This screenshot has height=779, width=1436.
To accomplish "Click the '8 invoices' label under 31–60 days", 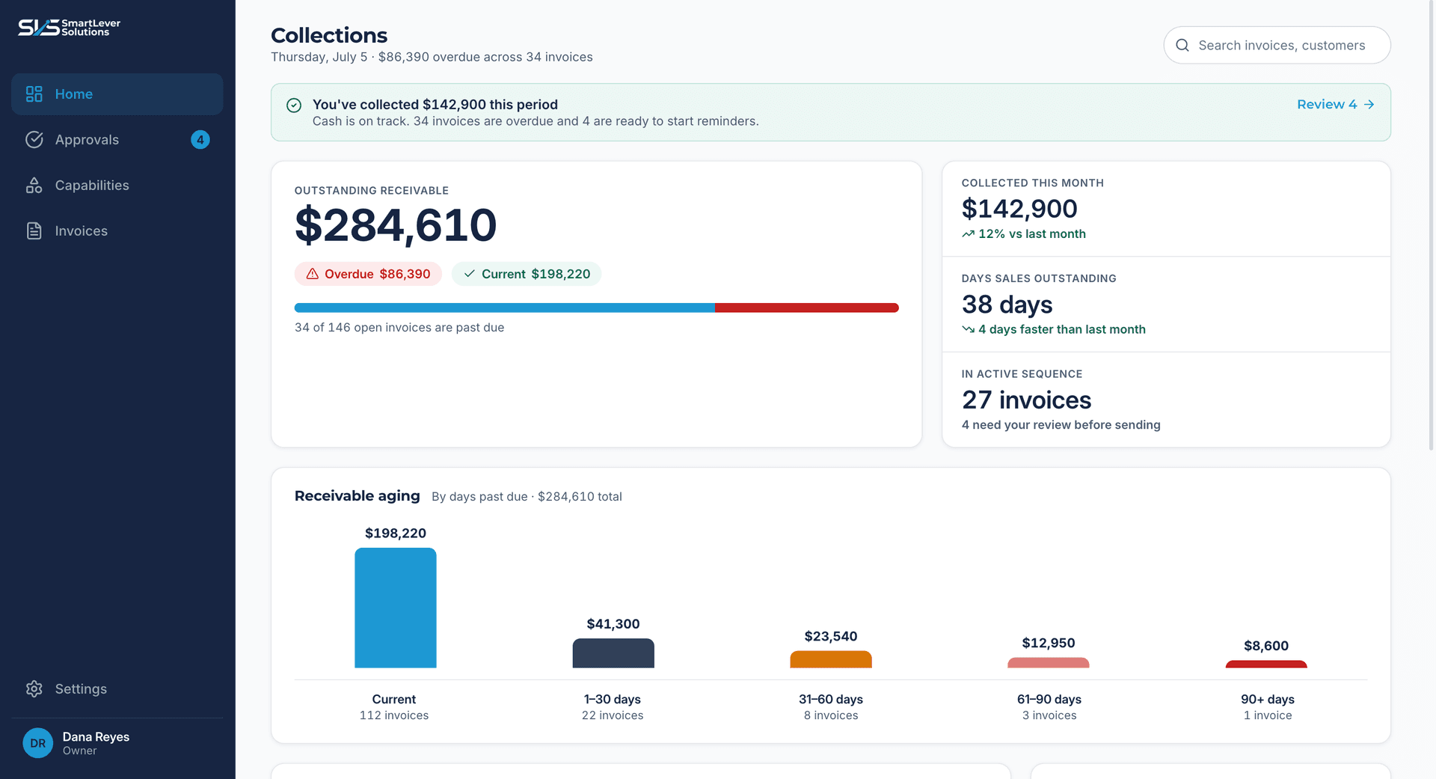I will click(x=831, y=715).
